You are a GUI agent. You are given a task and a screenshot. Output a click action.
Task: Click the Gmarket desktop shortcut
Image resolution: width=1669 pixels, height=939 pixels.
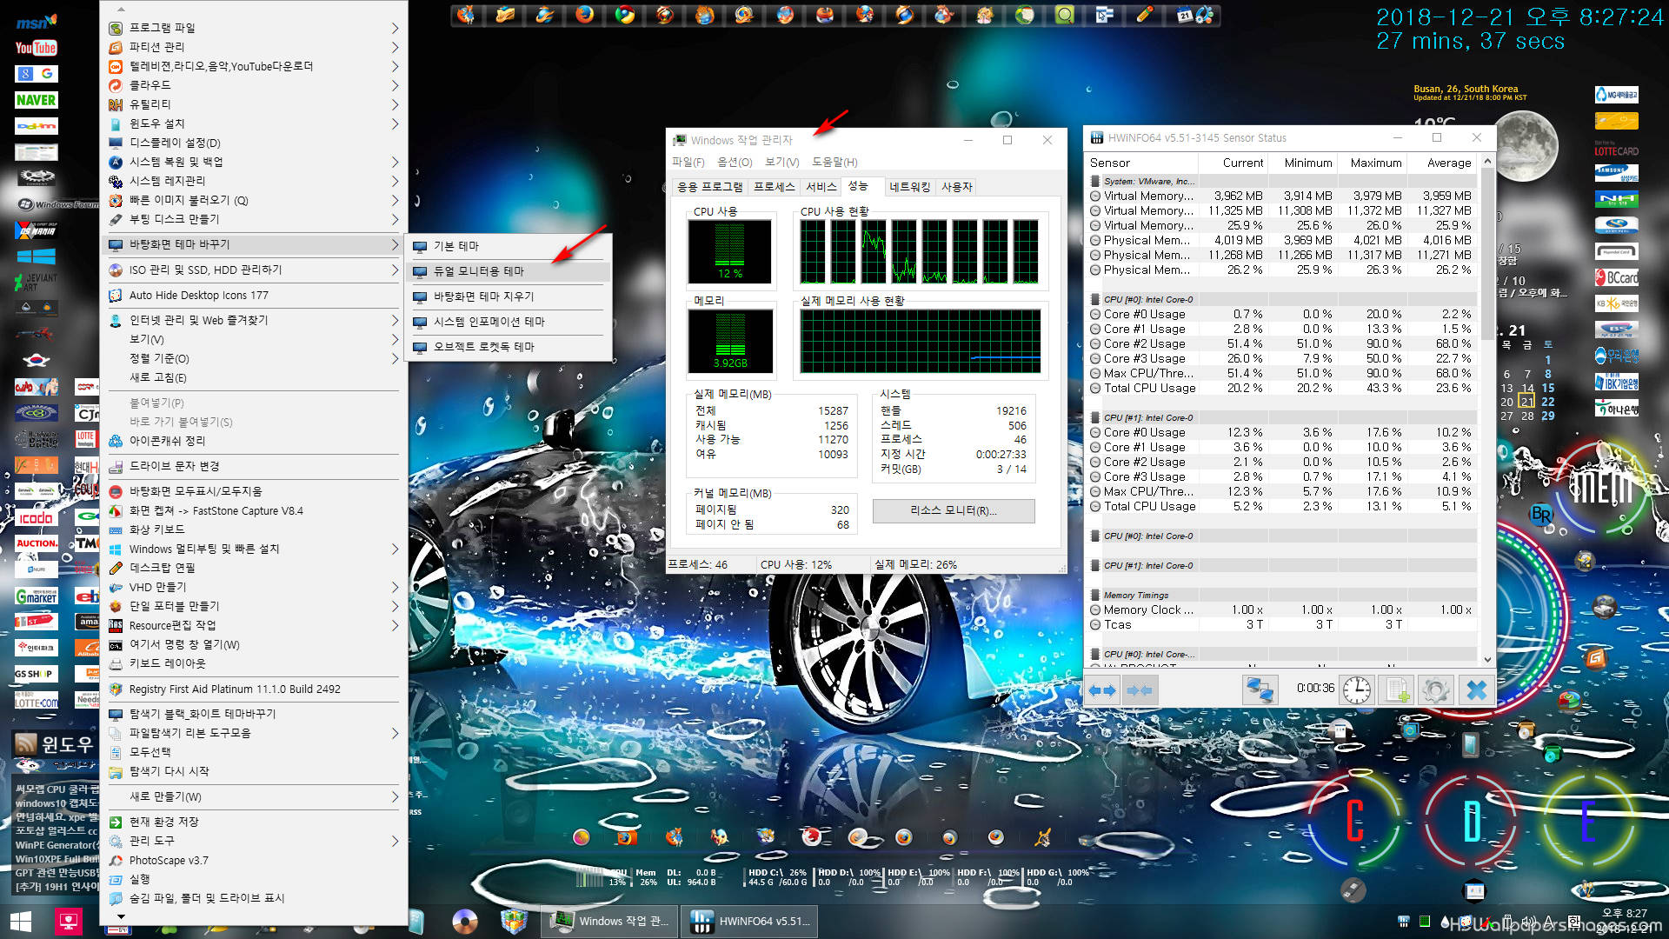[37, 596]
